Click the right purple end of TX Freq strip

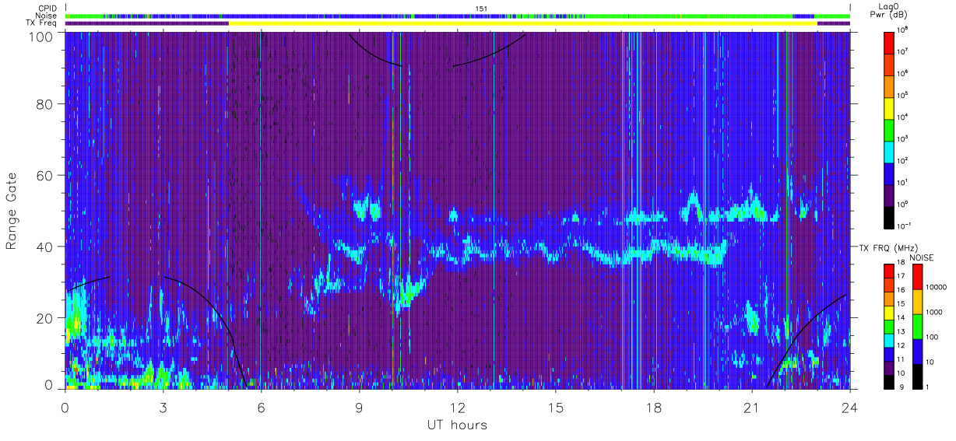tap(834, 23)
